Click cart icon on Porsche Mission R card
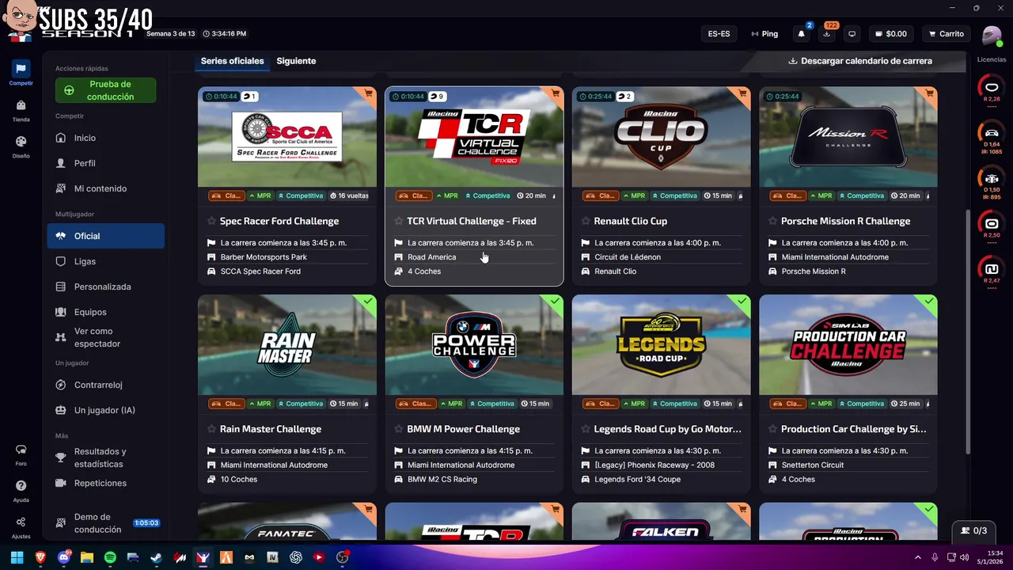1013x570 pixels. [x=929, y=93]
